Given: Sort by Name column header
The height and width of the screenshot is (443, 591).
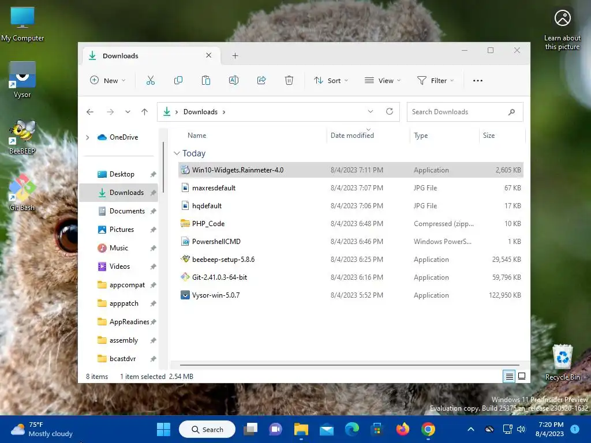Looking at the screenshot, I should pyautogui.click(x=197, y=136).
